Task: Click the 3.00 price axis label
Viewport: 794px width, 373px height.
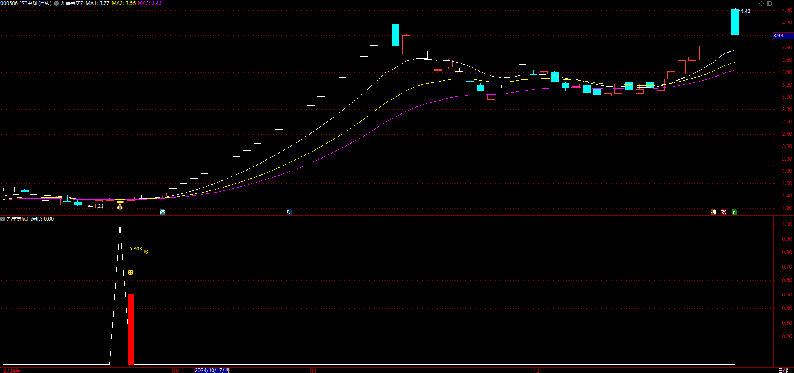Action: (x=787, y=97)
